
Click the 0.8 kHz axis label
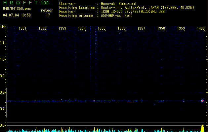coord(3,92)
